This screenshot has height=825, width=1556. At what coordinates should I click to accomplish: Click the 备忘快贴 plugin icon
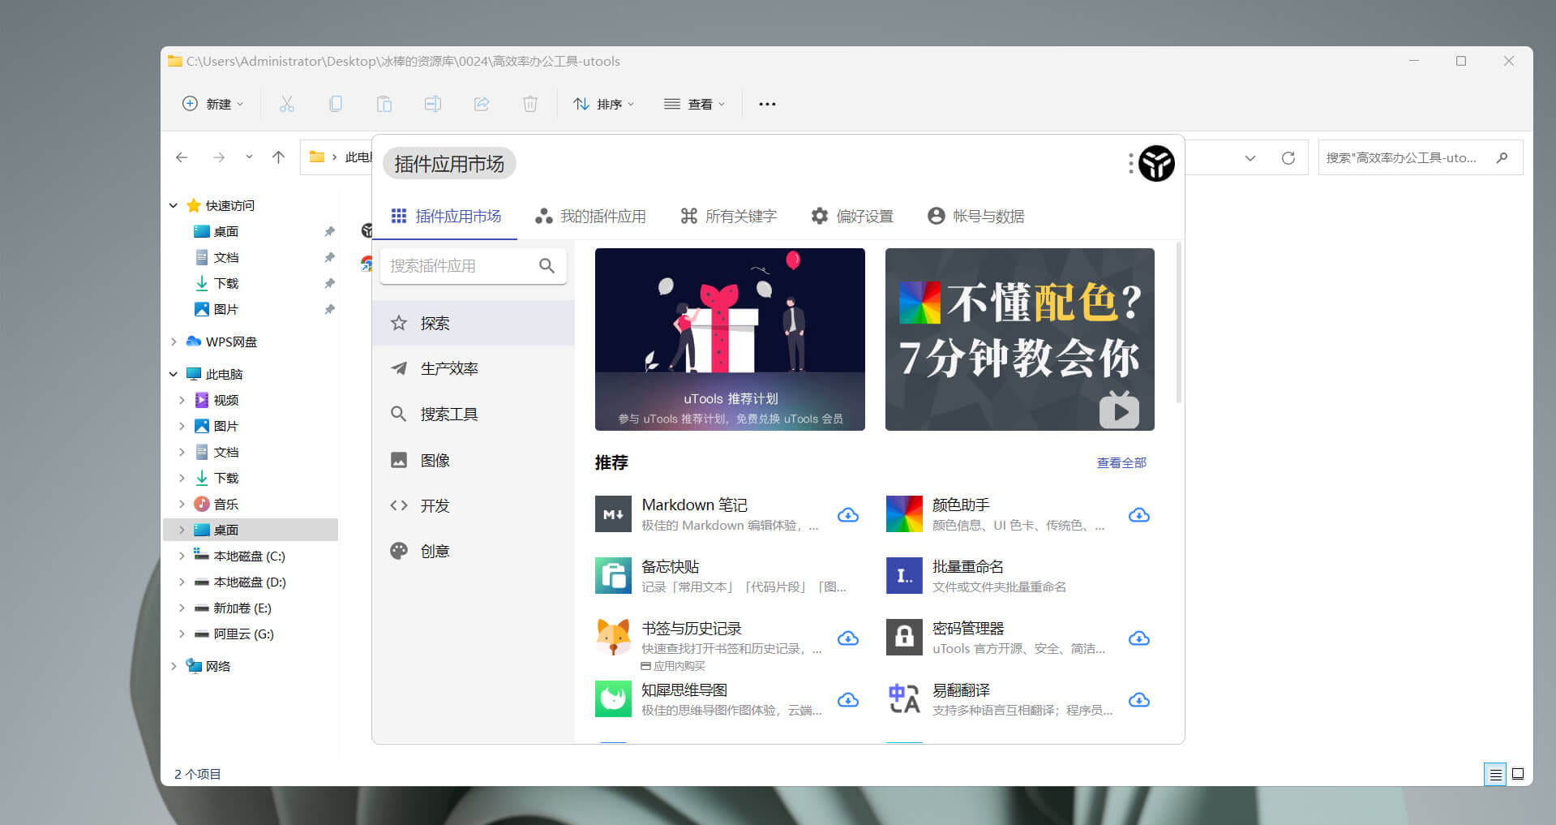pos(613,576)
